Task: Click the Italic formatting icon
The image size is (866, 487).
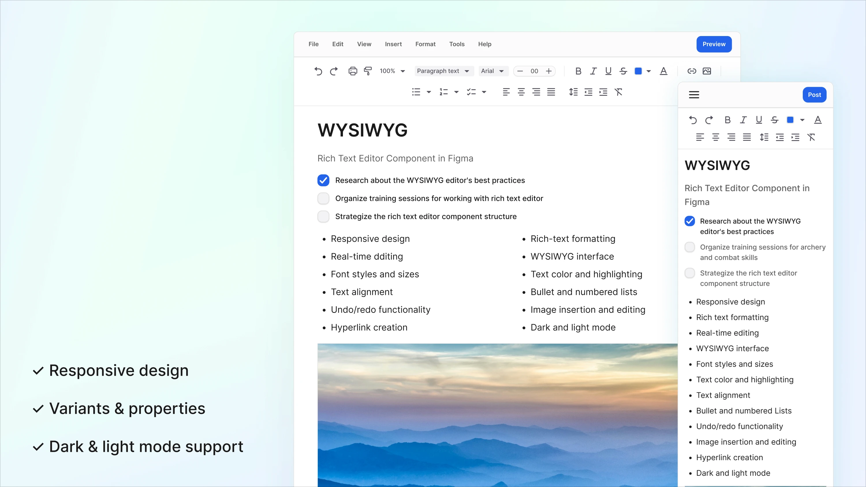Action: coord(592,71)
